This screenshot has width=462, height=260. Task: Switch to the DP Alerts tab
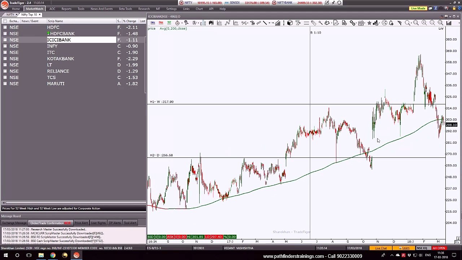click(x=115, y=223)
